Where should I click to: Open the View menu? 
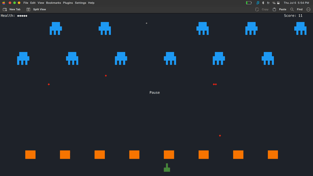[41, 3]
